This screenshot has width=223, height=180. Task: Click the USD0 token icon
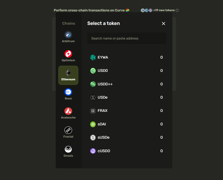93,71
